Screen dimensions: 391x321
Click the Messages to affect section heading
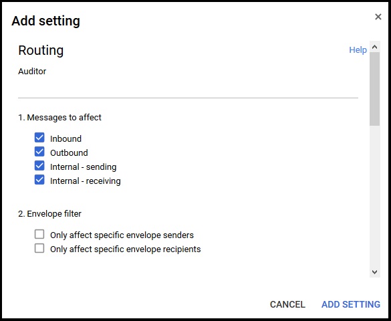pos(60,118)
